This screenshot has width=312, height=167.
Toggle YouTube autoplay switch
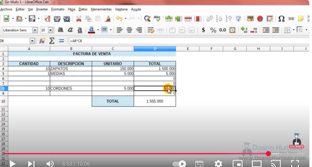(179, 164)
